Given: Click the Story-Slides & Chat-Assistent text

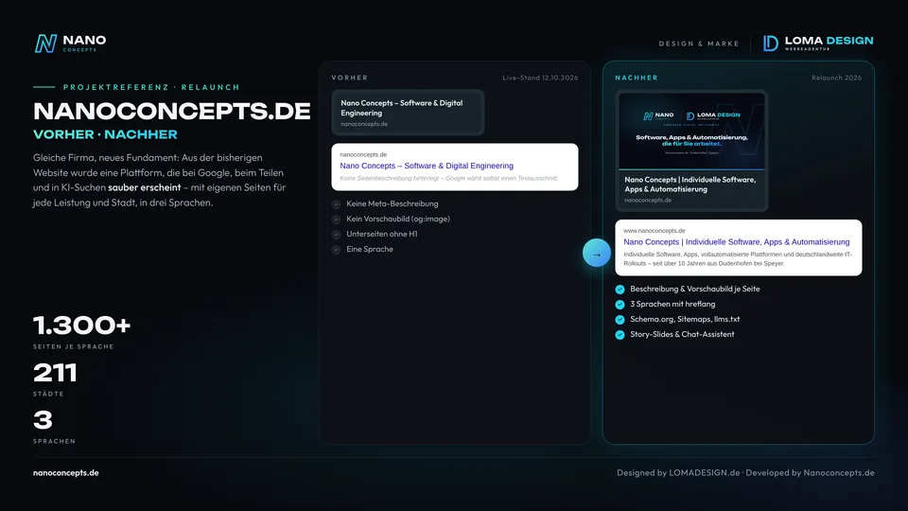Looking at the screenshot, I should point(682,334).
